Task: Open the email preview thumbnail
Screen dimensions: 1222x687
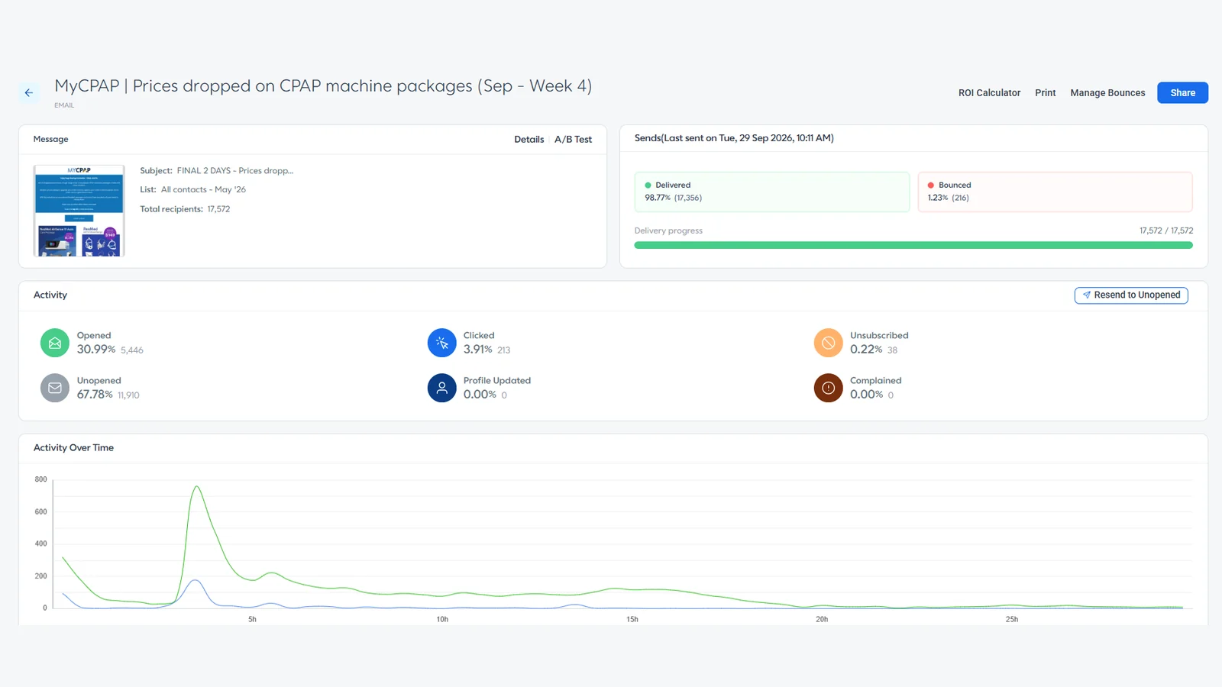Action: pos(79,211)
